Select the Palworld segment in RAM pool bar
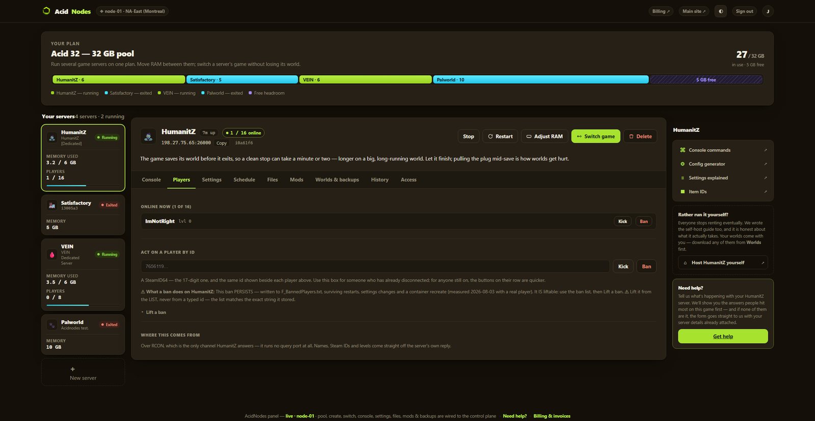Image resolution: width=815 pixels, height=421 pixels. click(541, 79)
